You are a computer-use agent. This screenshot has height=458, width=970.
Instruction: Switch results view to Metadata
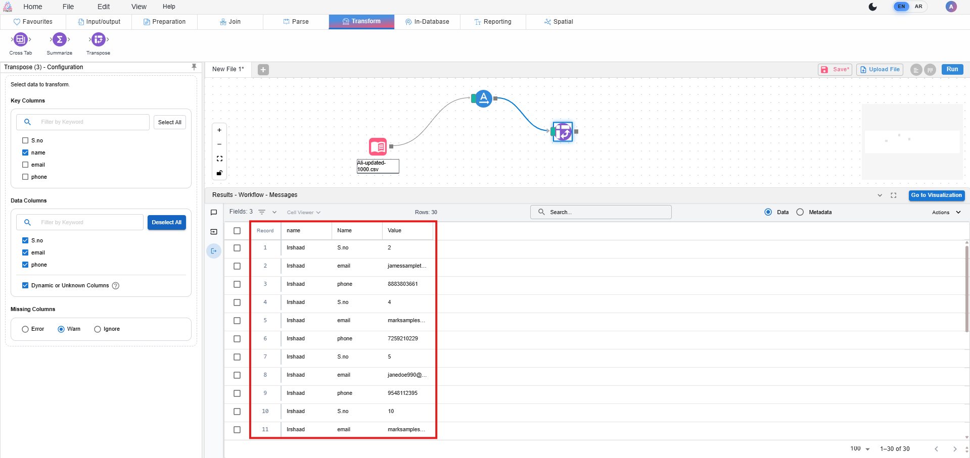point(800,212)
